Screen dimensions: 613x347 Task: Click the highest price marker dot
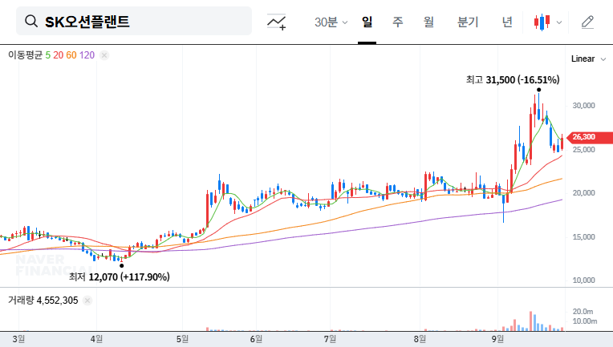[x=538, y=91]
